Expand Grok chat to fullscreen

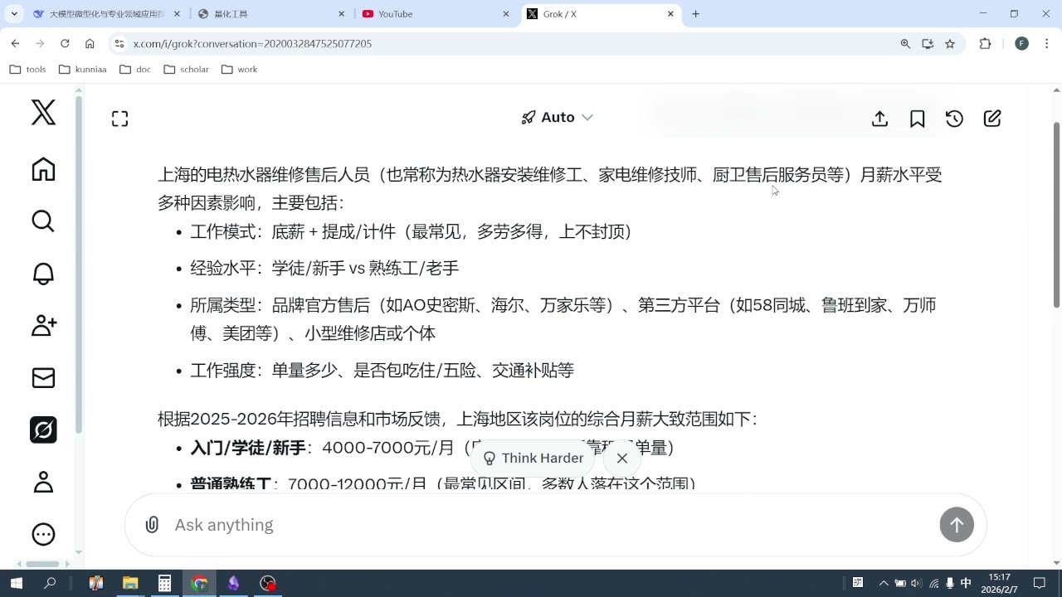(x=119, y=119)
